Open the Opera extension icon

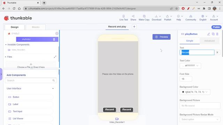click(x=183, y=8)
